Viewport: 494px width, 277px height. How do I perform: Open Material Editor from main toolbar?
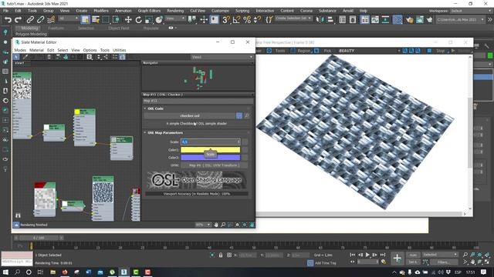coord(398,20)
